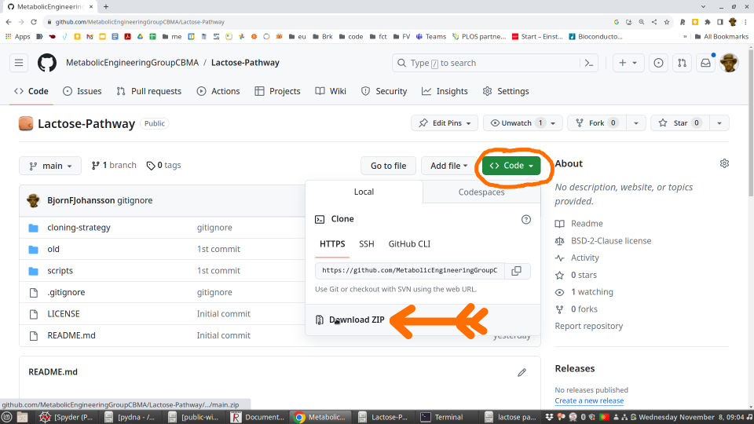This screenshot has width=754, height=424.
Task: Open the pull requests header icon
Action: (683, 63)
